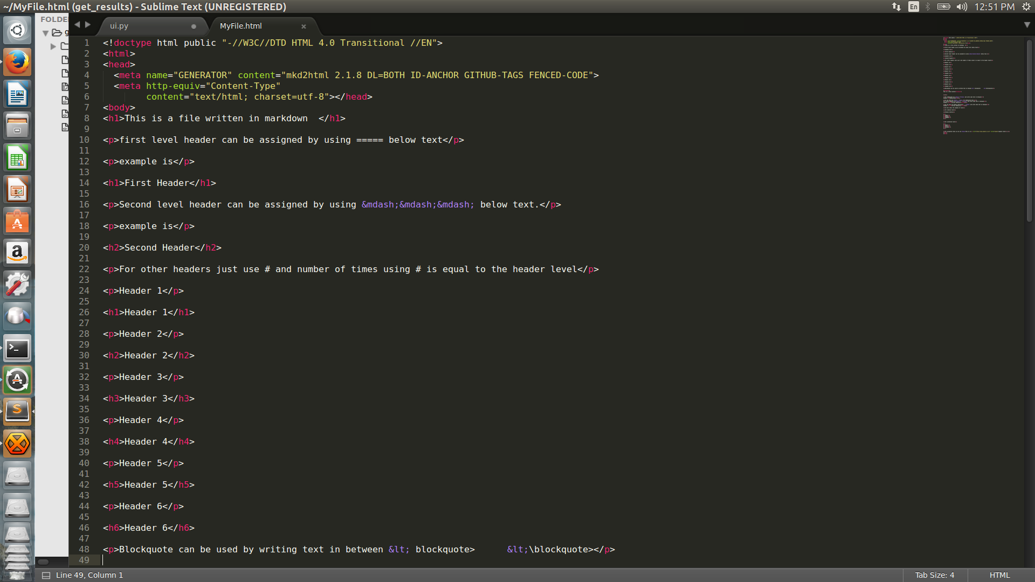Click the &mdash; entity text on line 16

418,205
